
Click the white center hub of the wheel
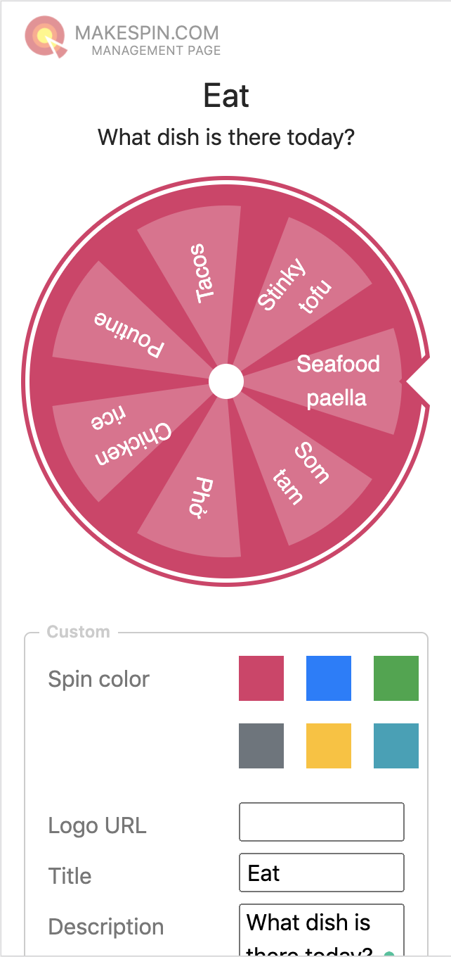[x=226, y=380]
